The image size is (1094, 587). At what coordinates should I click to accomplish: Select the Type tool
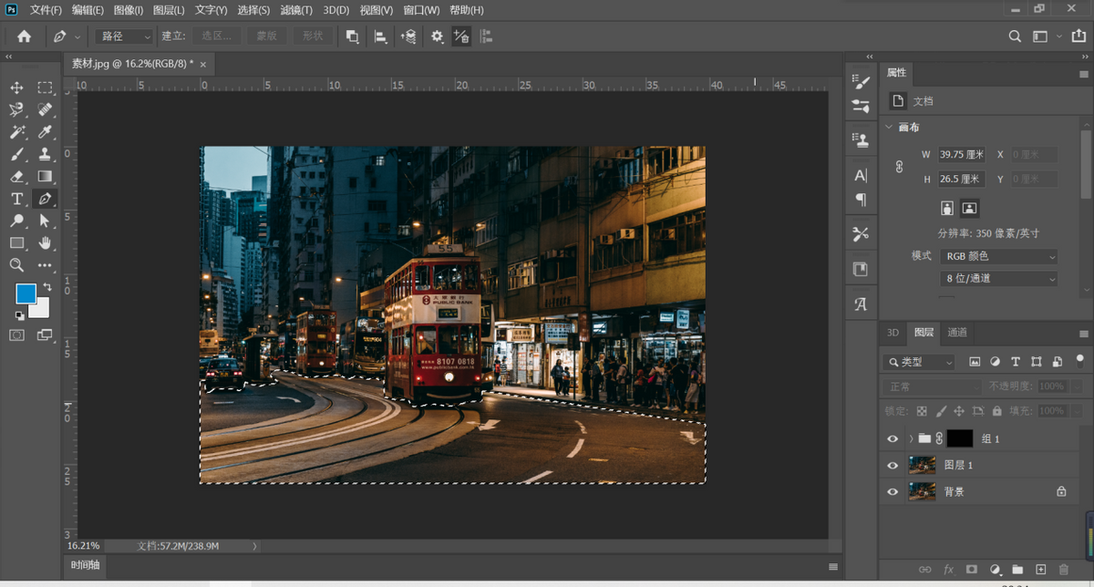click(16, 199)
